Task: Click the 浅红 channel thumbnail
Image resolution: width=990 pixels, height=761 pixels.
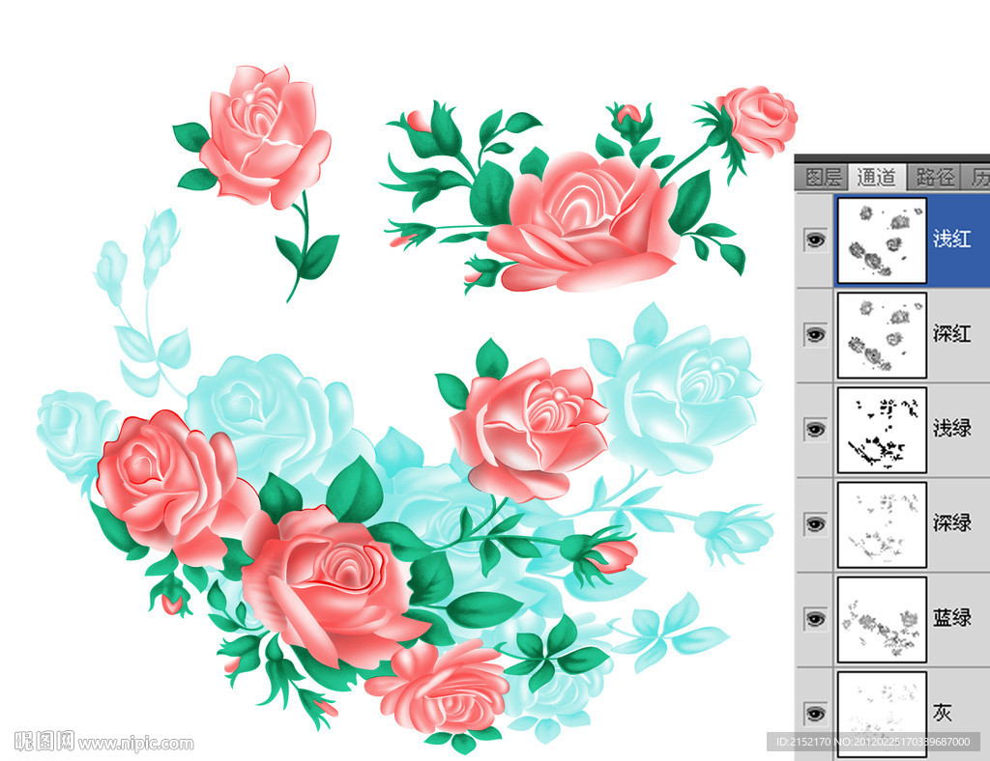Action: pos(881,240)
